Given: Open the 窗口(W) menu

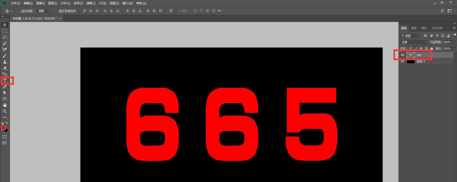Looking at the screenshot, I should pos(128,3).
